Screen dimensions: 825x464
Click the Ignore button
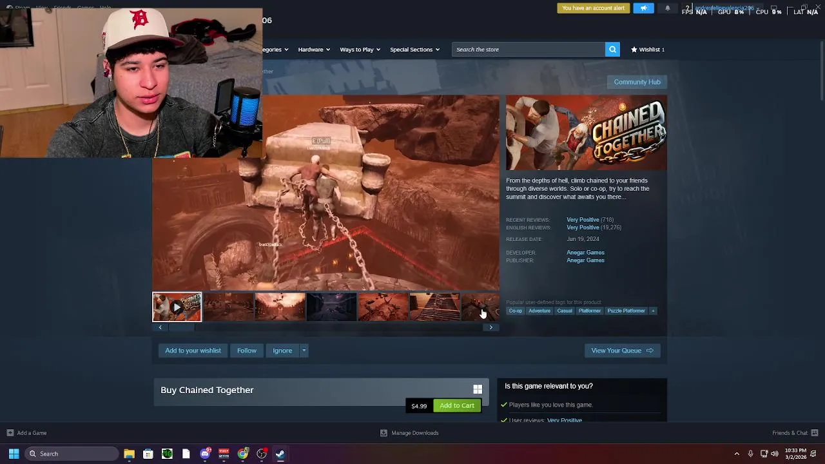[282, 351]
